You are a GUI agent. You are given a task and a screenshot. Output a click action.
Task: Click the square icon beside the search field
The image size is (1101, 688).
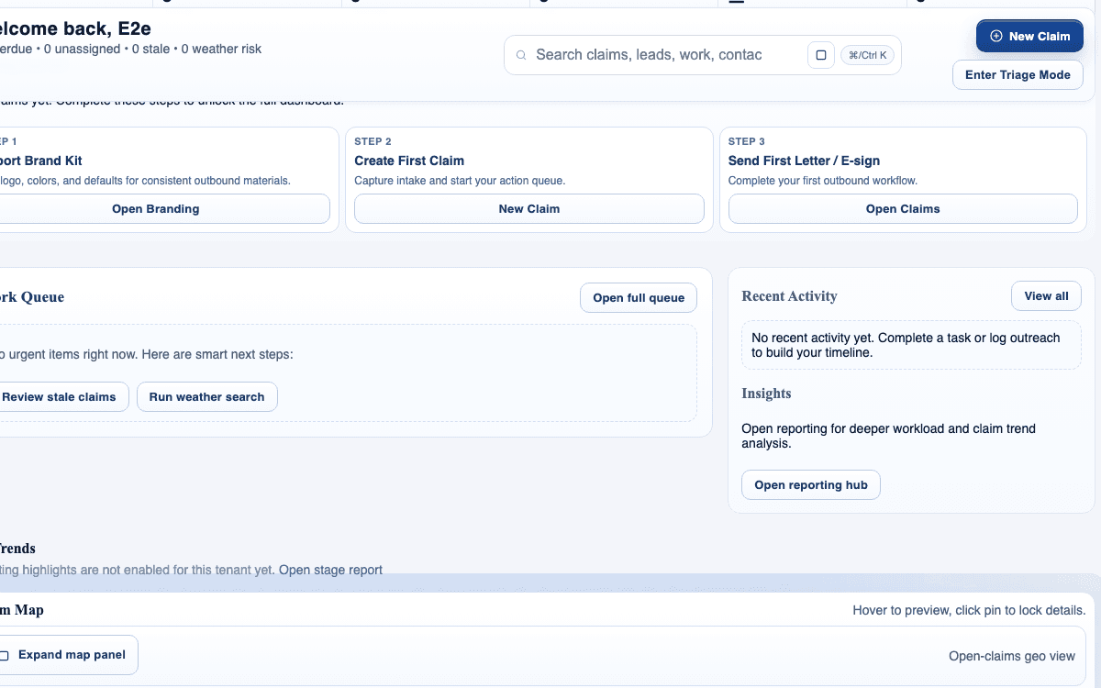tap(820, 55)
